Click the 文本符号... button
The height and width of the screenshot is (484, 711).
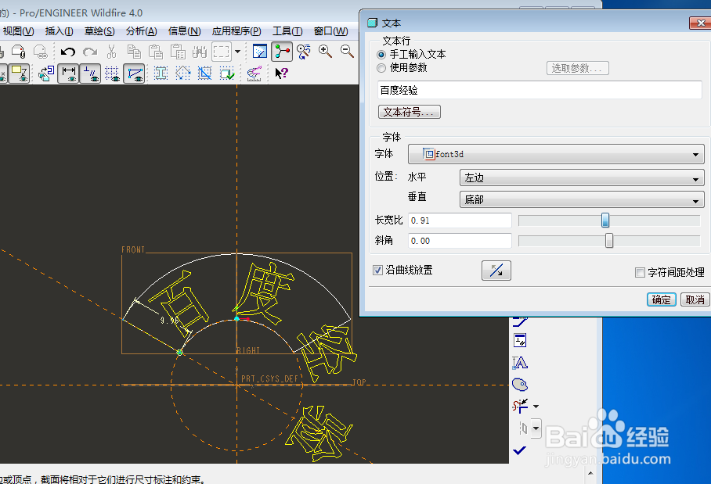409,112
